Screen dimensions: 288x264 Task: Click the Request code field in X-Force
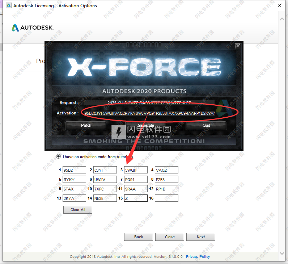coord(149,102)
